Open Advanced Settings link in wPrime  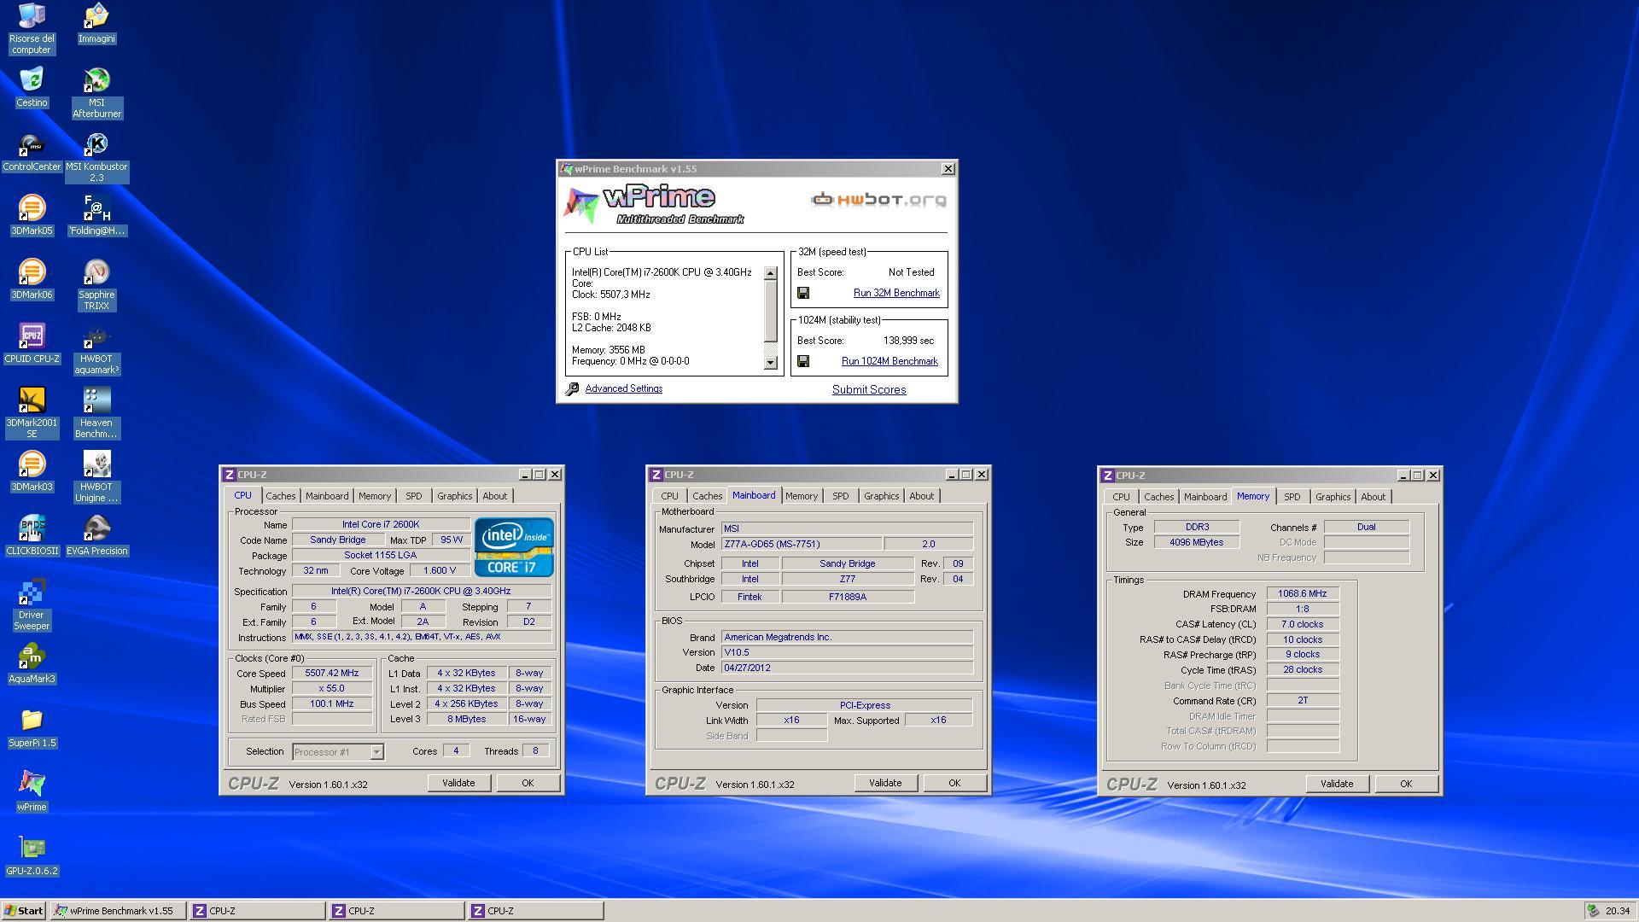point(623,388)
